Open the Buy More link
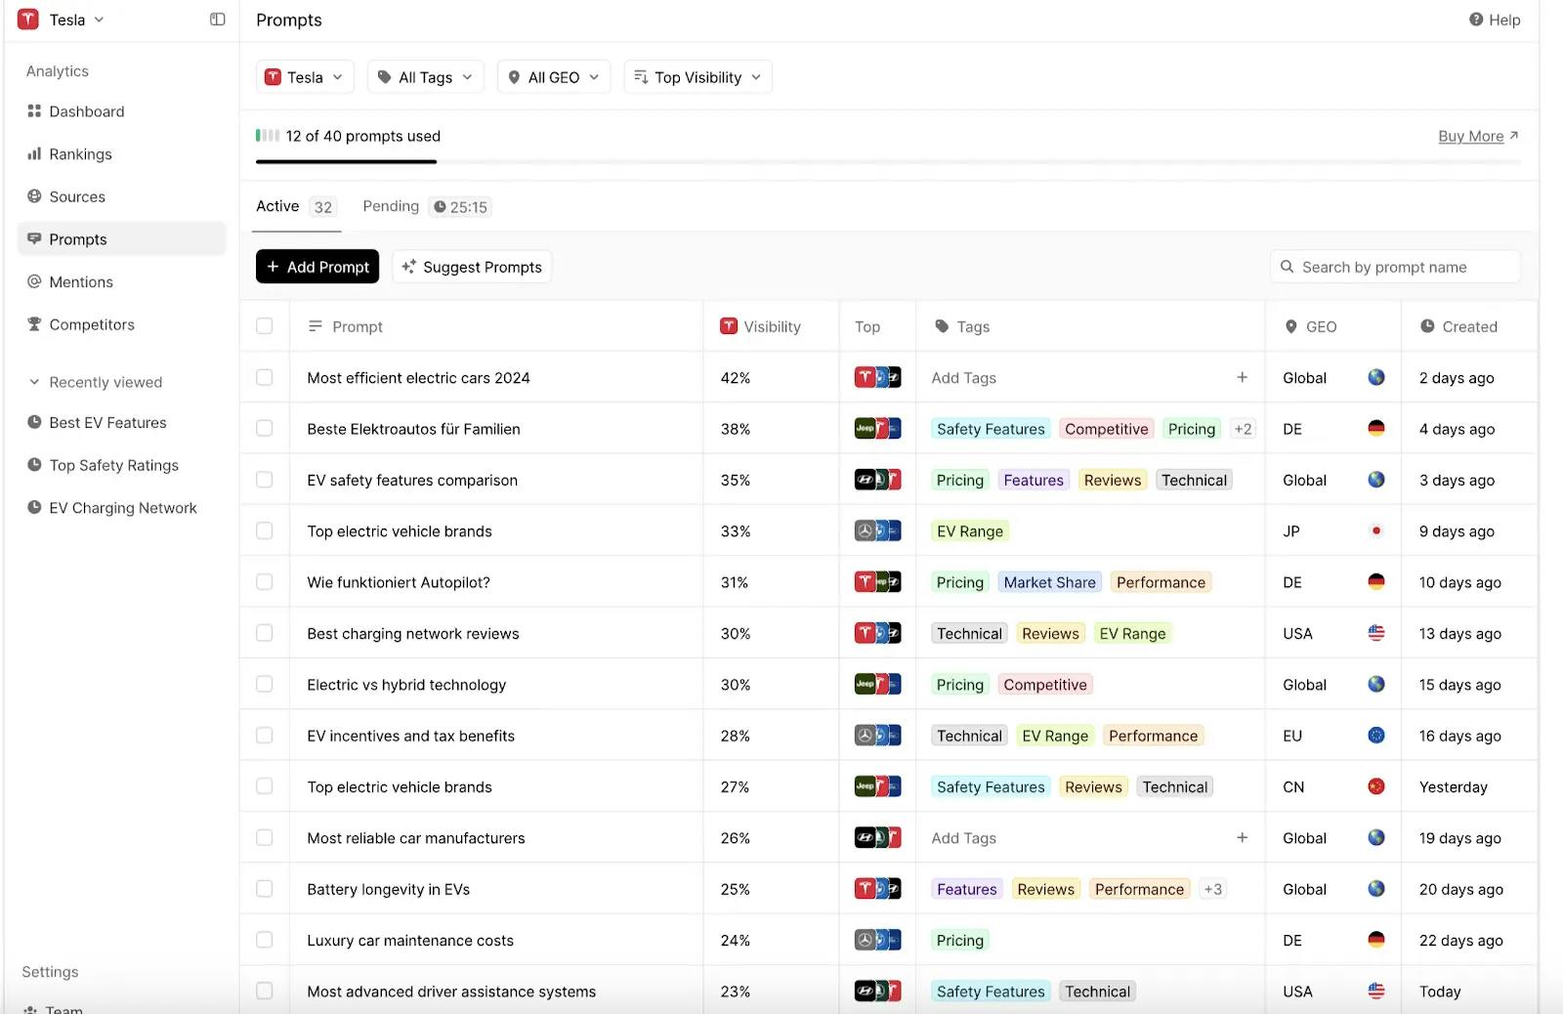This screenshot has height=1014, width=1563. click(1471, 136)
